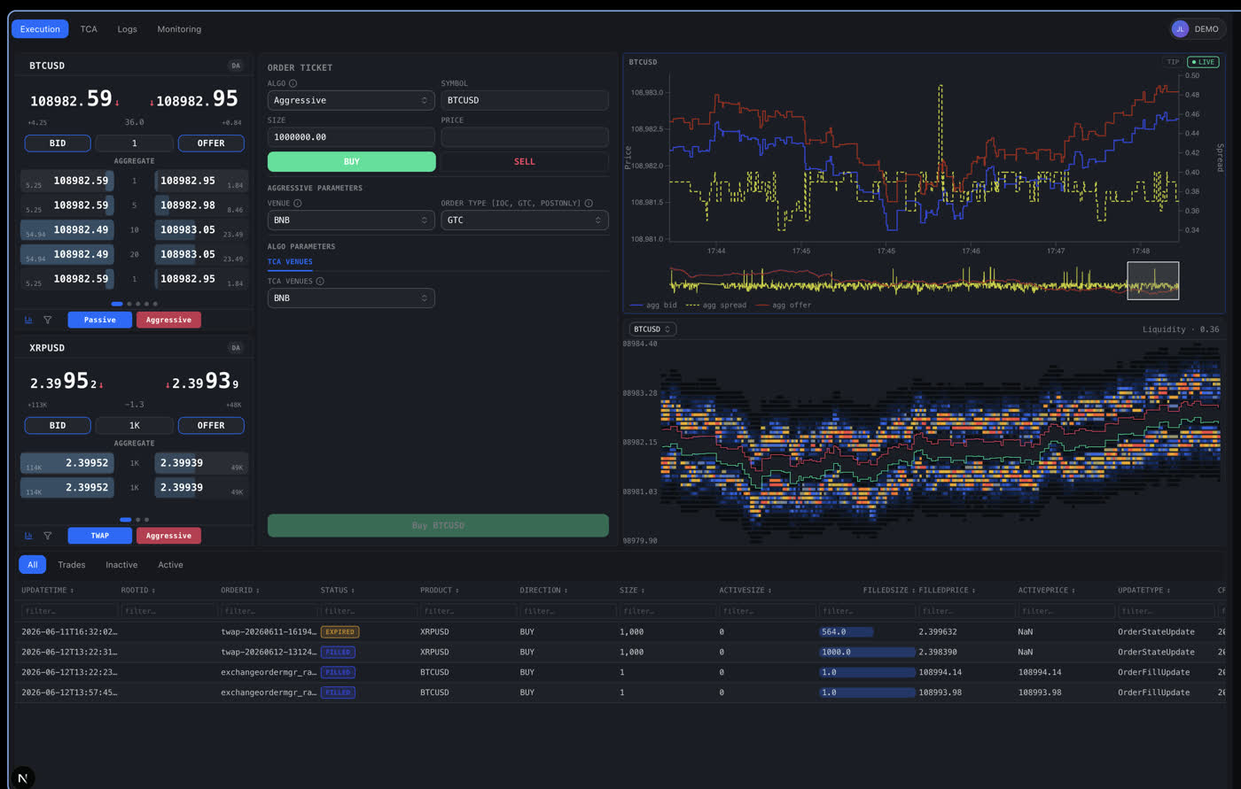1241x789 pixels.
Task: Open the Logs tab
Action: click(127, 29)
